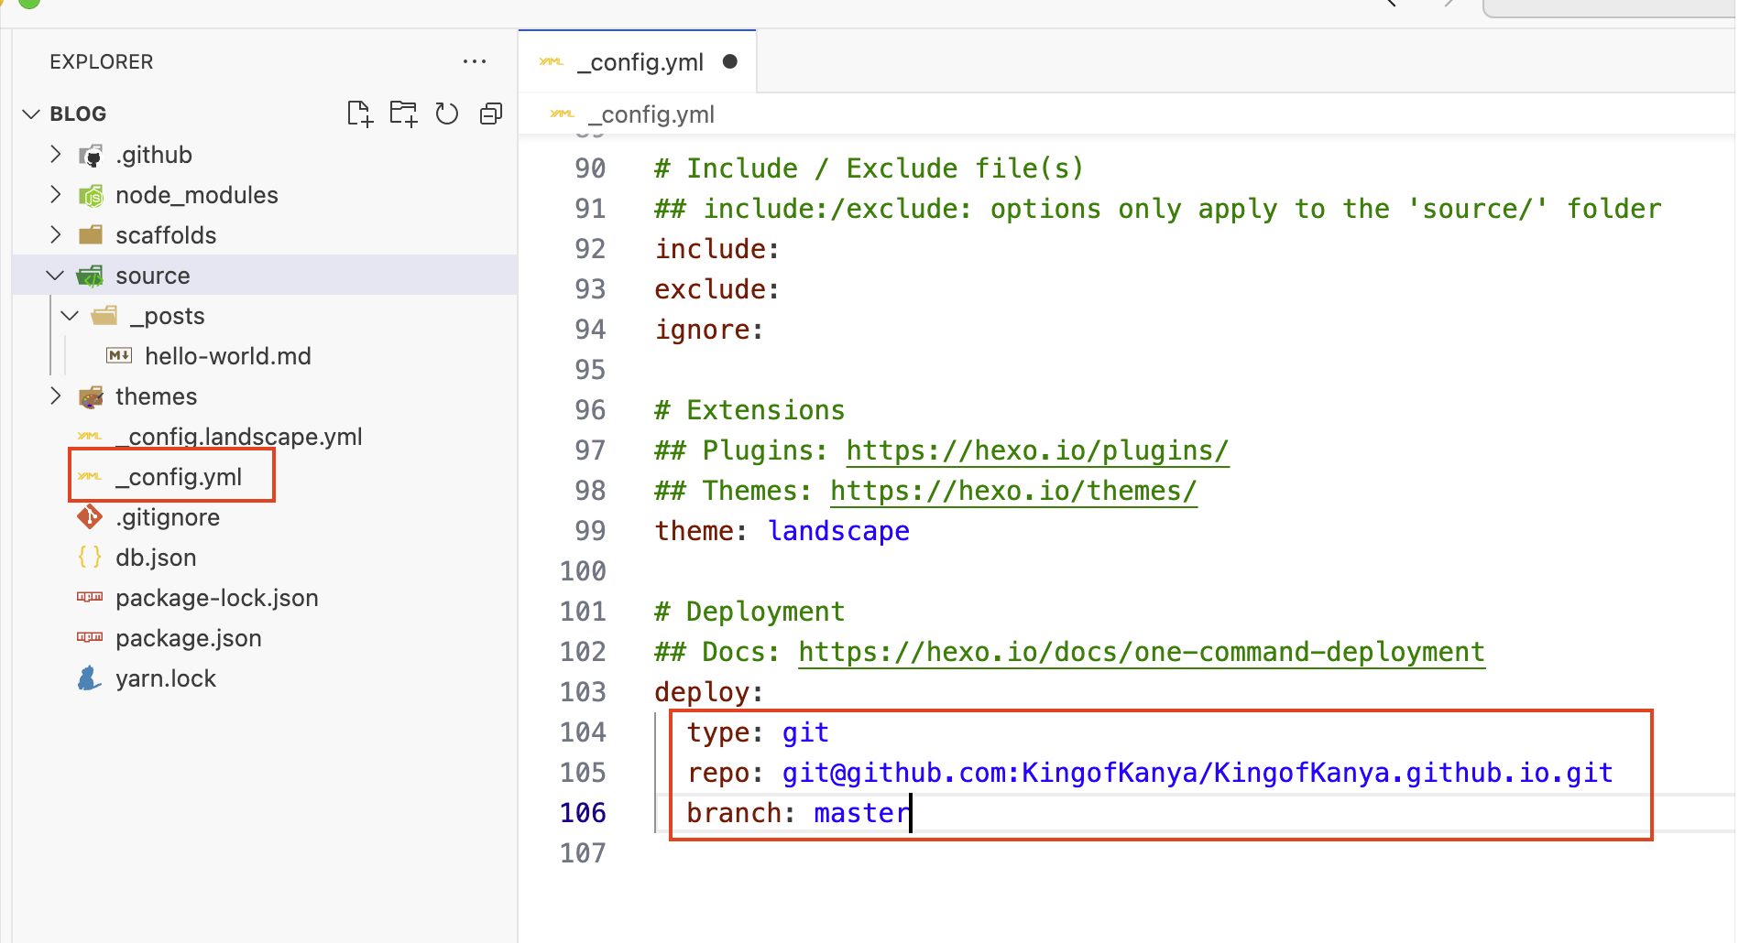
Task: Click the EXPLORER panel title
Action: click(102, 61)
